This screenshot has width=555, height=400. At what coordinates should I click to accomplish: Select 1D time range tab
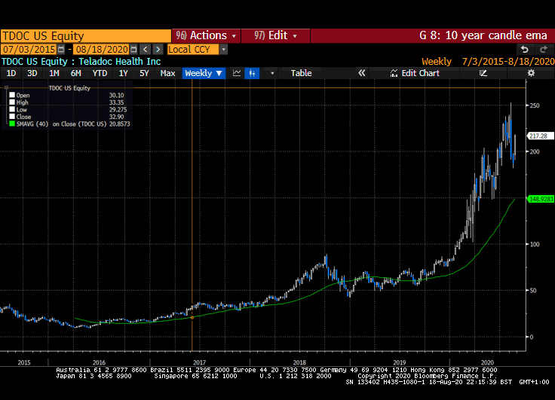(11, 73)
